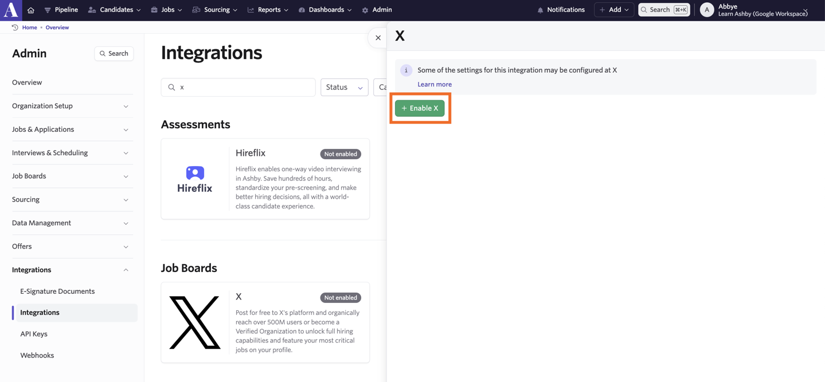The height and width of the screenshot is (382, 825).
Task: Open the Sourcing dropdown menu
Action: click(x=215, y=10)
